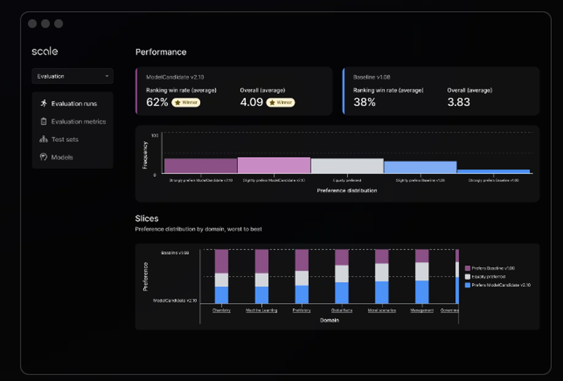Click the scale logo

tap(45, 51)
